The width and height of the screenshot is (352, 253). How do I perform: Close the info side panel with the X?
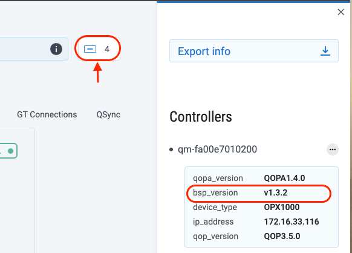coord(341,12)
